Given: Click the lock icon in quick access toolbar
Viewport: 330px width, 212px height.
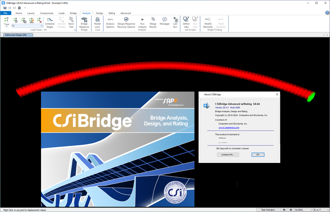Looking at the screenshot, I should point(19,8).
